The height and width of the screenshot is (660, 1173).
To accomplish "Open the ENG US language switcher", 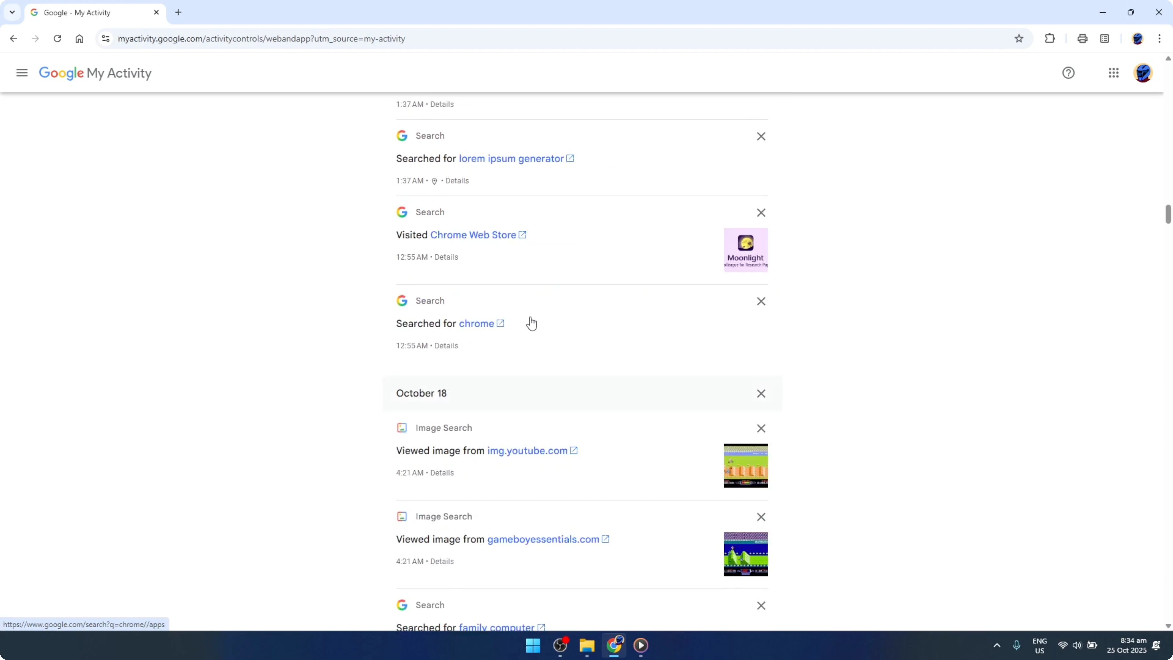I will click(x=1039, y=646).
